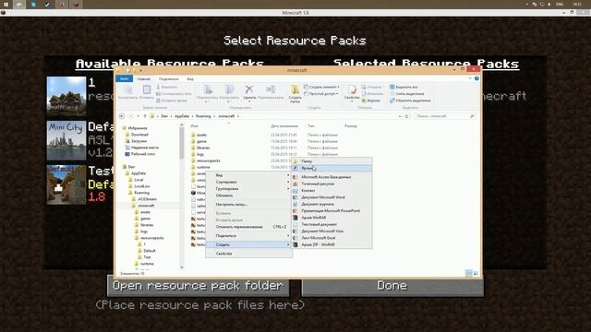Viewport: 591px width, 332px height.
Task: Choose Контакт in the Создать submenu
Action: click(x=332, y=191)
